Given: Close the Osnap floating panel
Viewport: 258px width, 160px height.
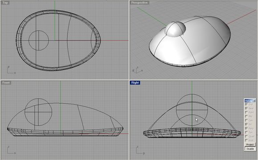Looking at the screenshot, I should (254, 100).
